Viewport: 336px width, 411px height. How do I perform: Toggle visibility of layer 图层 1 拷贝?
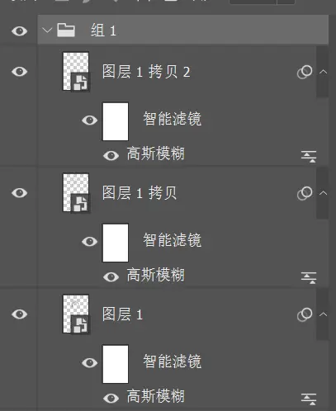coord(19,193)
